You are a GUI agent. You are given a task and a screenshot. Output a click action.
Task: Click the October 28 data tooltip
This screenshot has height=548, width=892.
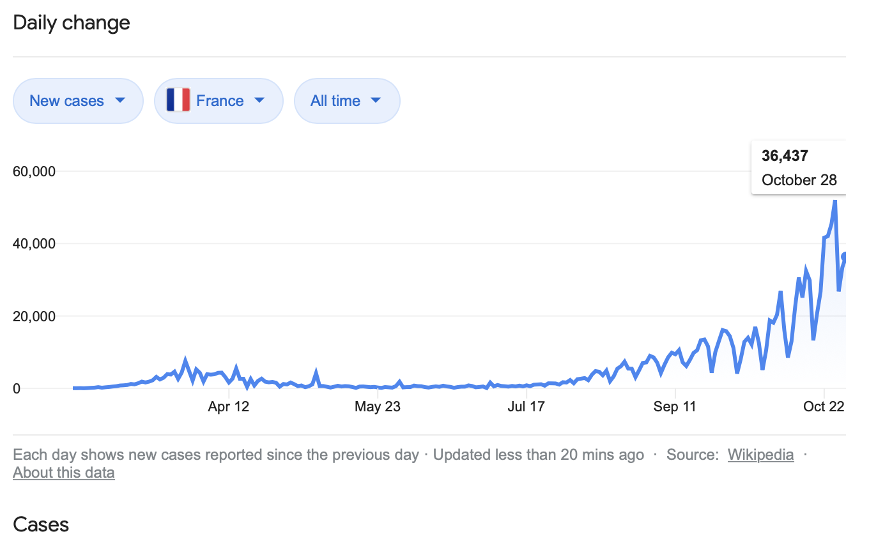coord(799,167)
